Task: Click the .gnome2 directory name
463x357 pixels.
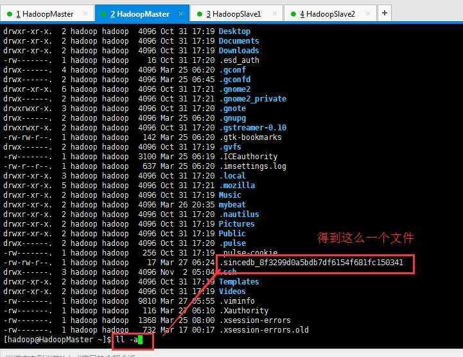Action: coord(235,89)
